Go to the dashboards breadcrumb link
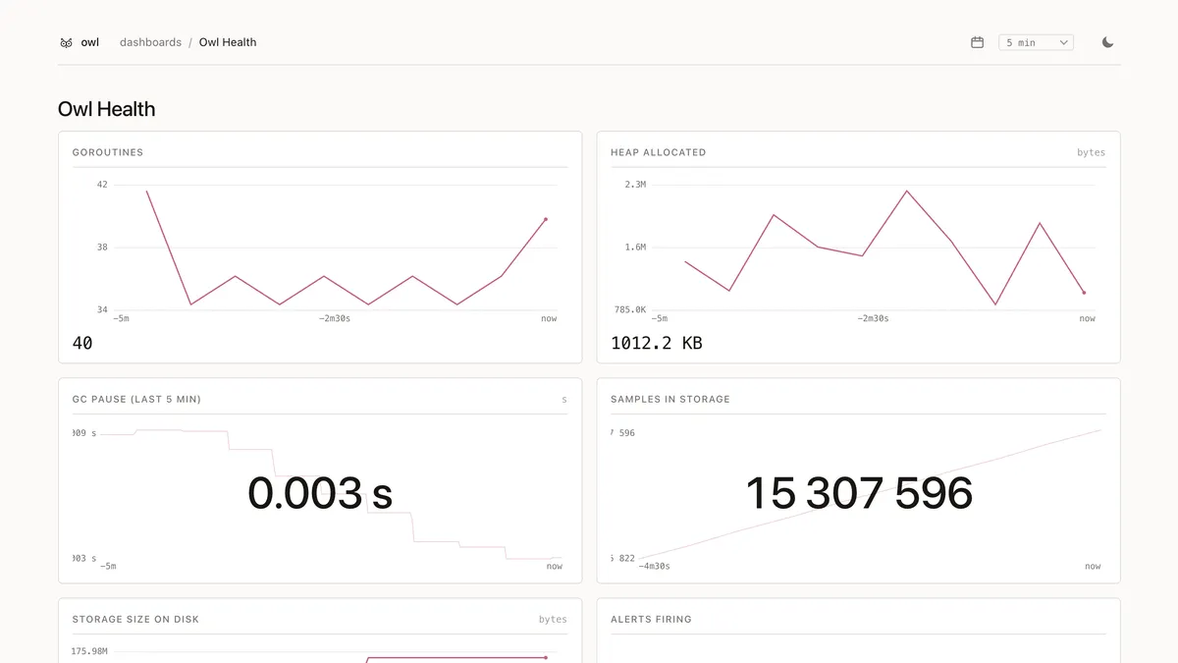This screenshot has height=663, width=1178. click(150, 42)
